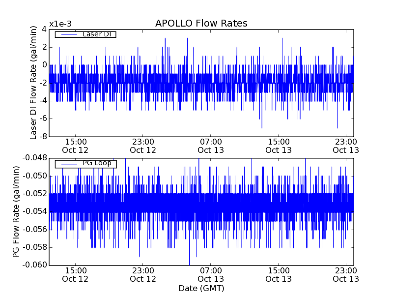Click "23:00 Oct 13" under the PG Loop plot
This screenshot has height=295, width=393.
[346, 275]
